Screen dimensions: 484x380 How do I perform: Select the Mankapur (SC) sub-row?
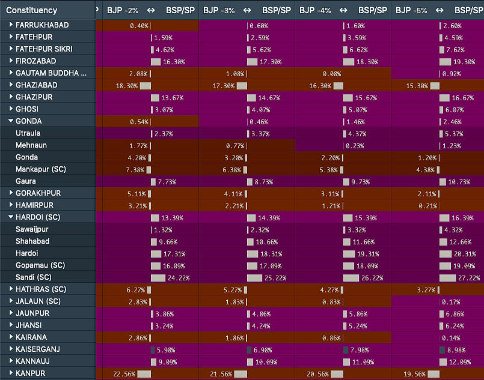(x=48, y=169)
